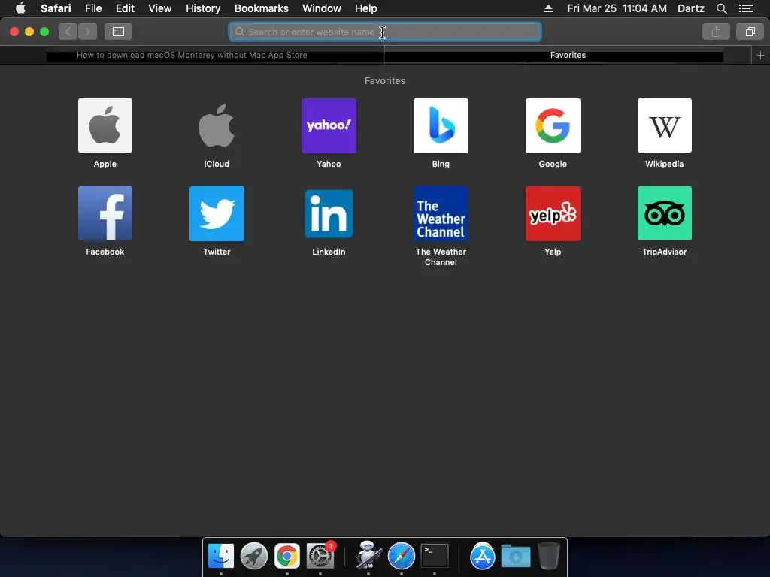Open the Twitter favorite tile
Image resolution: width=770 pixels, height=577 pixels.
217,213
